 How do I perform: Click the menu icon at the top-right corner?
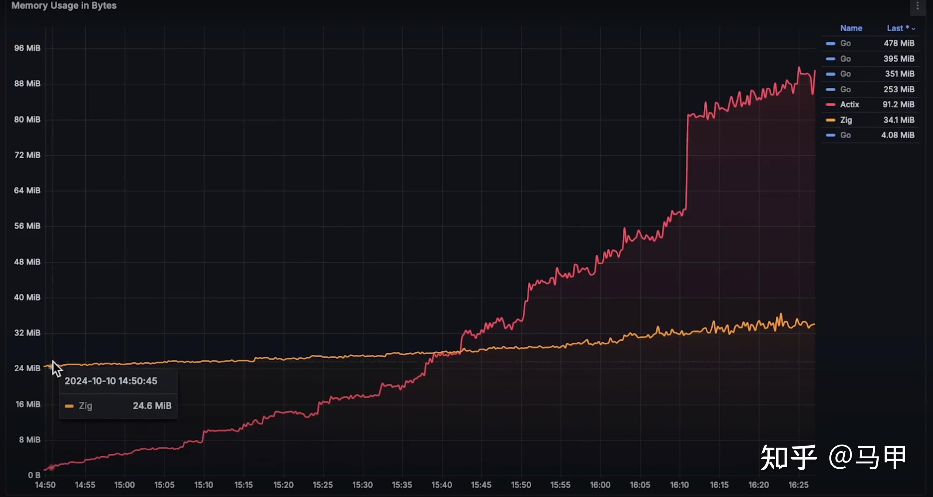(918, 6)
